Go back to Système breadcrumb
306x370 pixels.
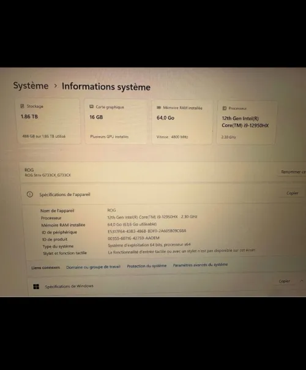pyautogui.click(x=31, y=85)
